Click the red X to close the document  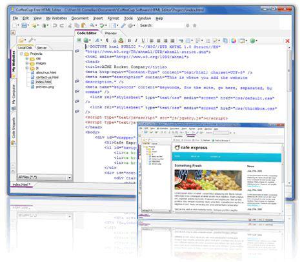pyautogui.click(x=287, y=41)
